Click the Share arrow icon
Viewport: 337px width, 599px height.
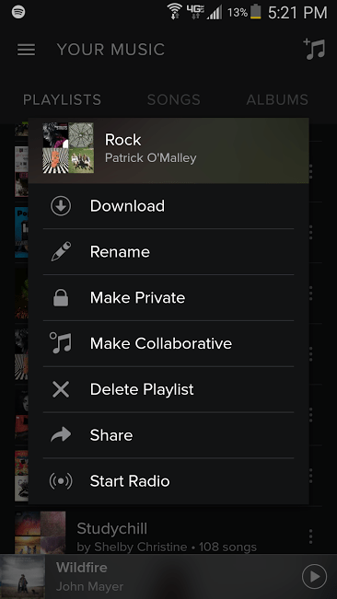(x=61, y=434)
